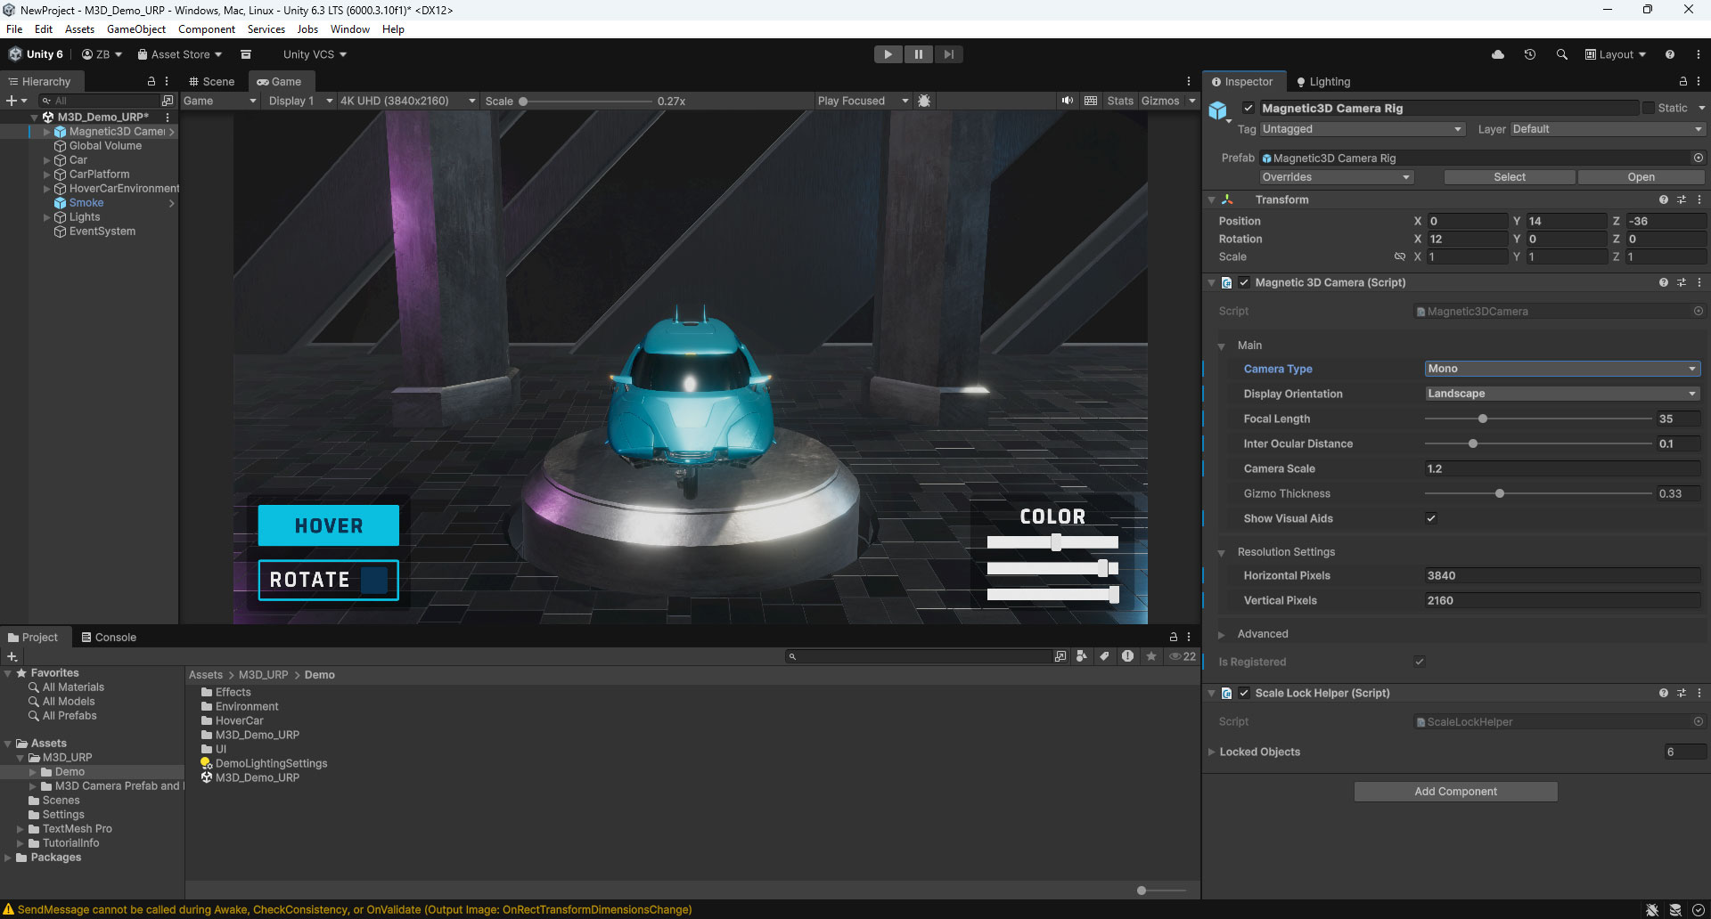Open the Camera Type dropdown
Screen dimensions: 1711x919
pyautogui.click(x=1562, y=368)
